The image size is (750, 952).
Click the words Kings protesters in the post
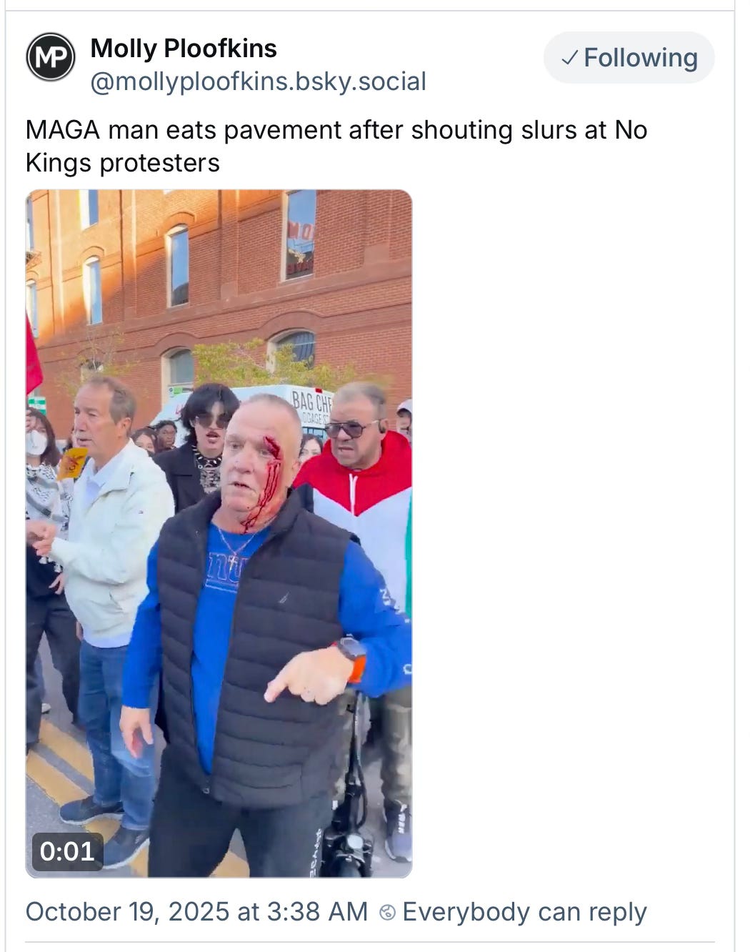coord(123,163)
